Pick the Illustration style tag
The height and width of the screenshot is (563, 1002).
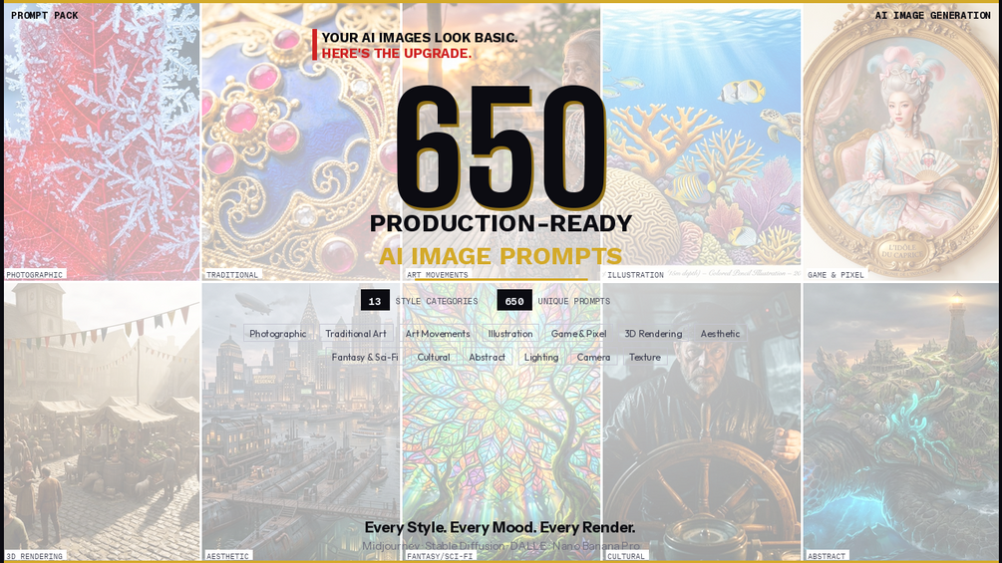point(509,333)
